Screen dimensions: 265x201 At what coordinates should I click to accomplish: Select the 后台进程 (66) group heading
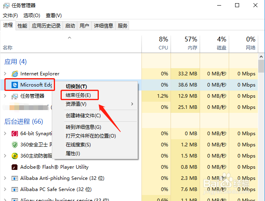click(24, 122)
